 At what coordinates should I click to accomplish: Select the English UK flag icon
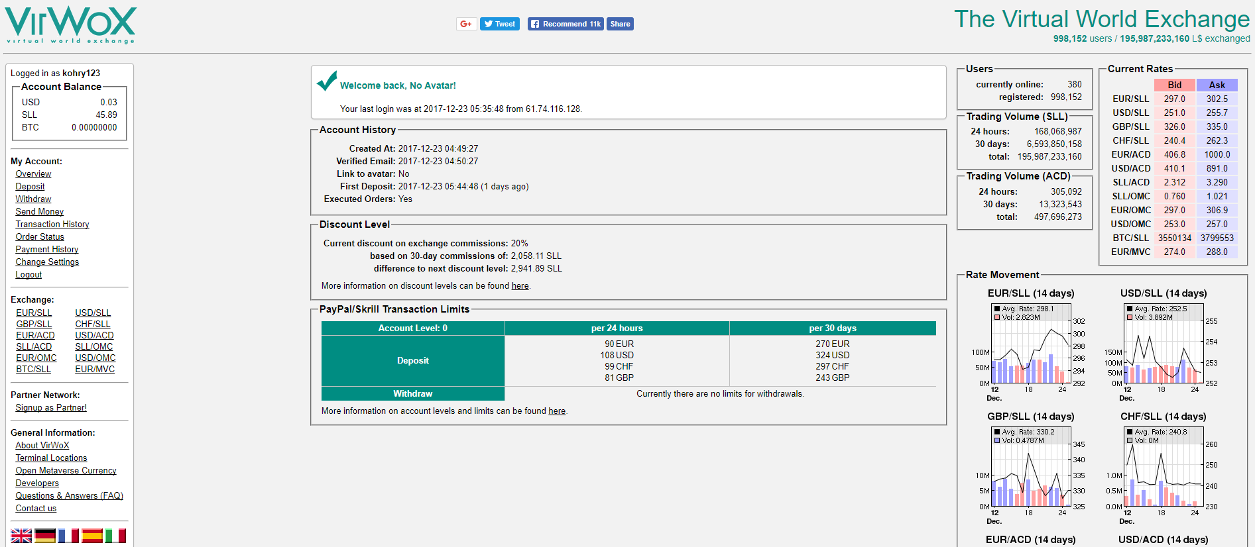coord(21,536)
